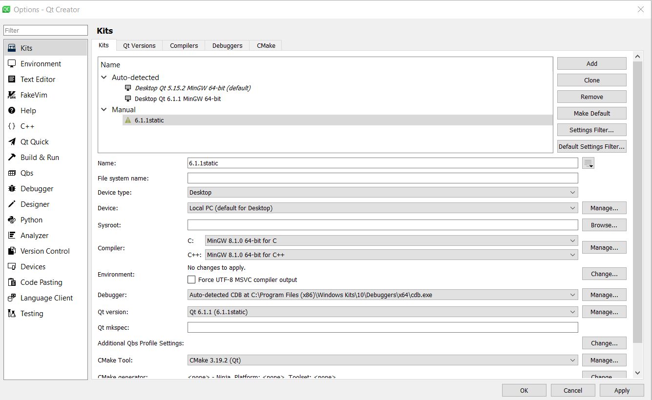Open the Qt version dropdown
The height and width of the screenshot is (400, 652).
point(383,312)
